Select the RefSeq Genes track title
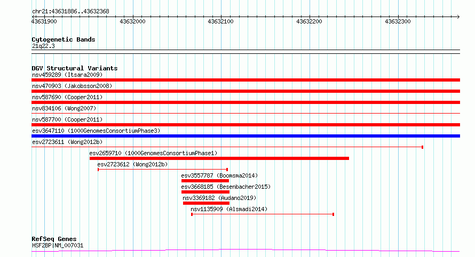 pos(54,239)
